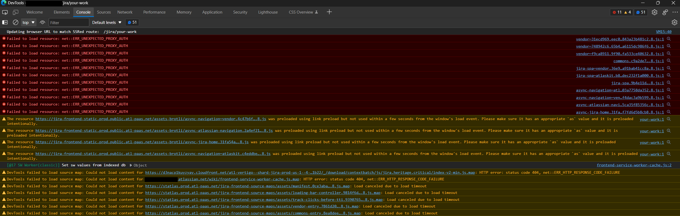Image resolution: width=680 pixels, height=216 pixels.
Task: Click magnifier icon beside async-navigation~vendor preload warning
Action: 669,119
